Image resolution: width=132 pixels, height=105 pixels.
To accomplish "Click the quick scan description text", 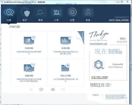I will 29,52.
